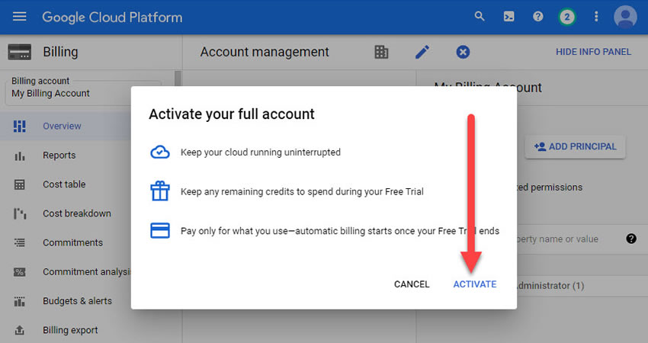Click the search magnifier icon

480,17
